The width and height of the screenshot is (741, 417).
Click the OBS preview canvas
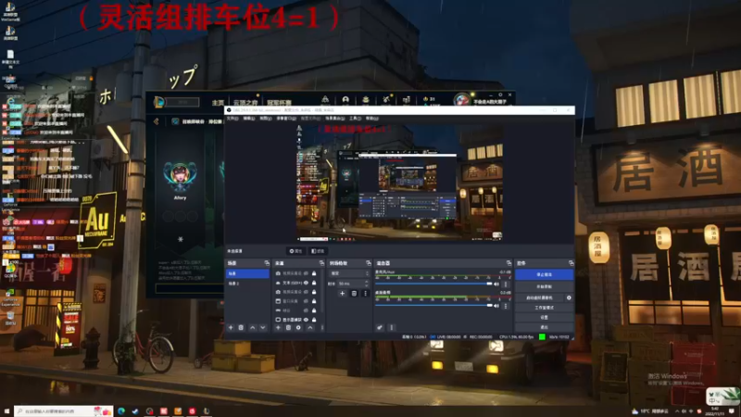pos(399,183)
